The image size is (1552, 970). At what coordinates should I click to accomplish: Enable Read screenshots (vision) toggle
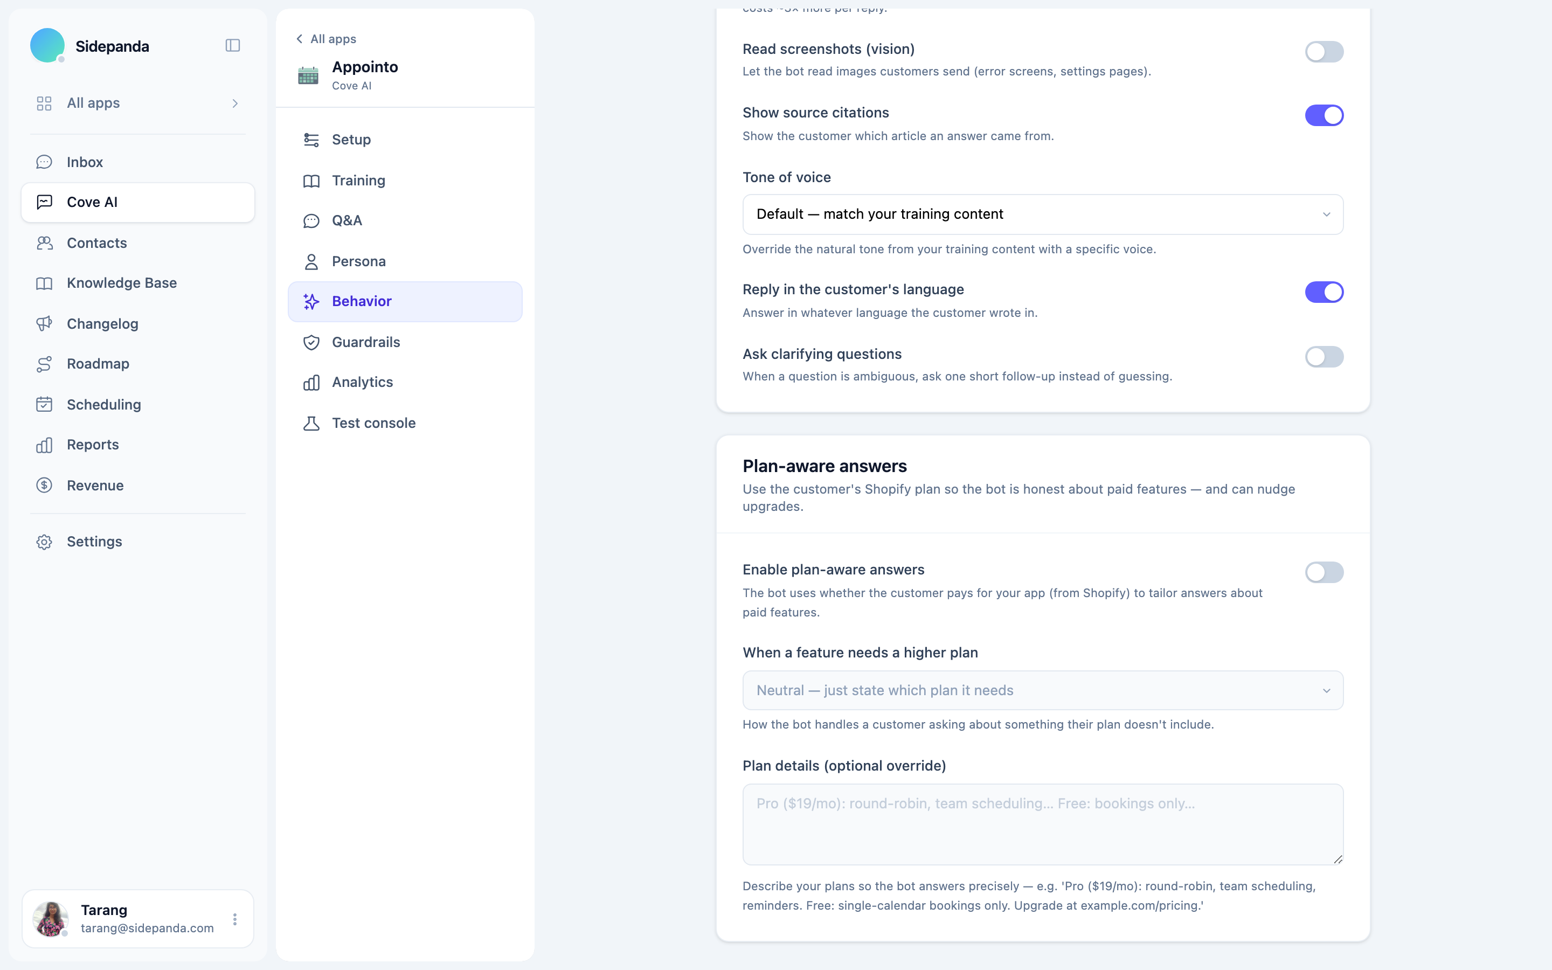click(x=1325, y=52)
